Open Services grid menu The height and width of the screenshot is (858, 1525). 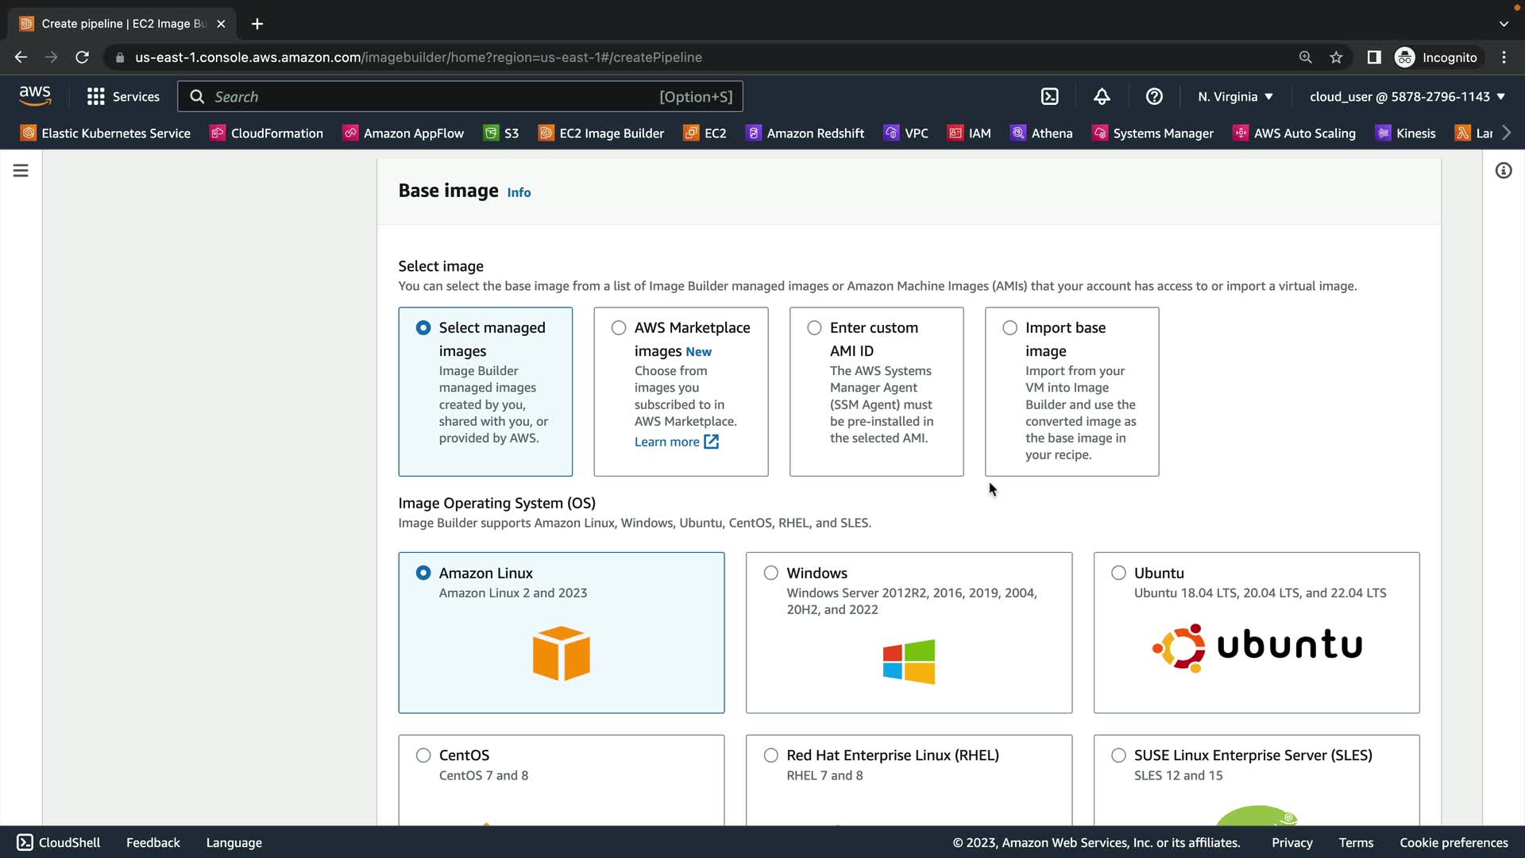[123, 96]
